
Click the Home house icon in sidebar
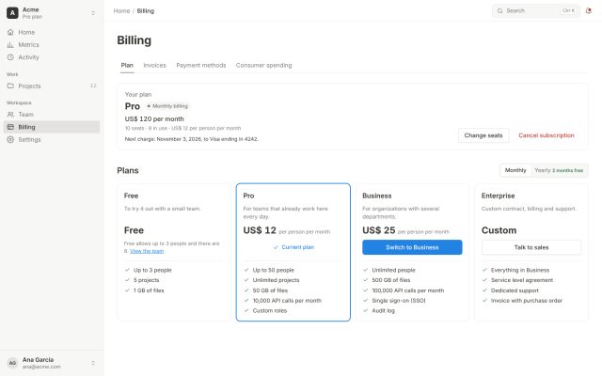point(10,32)
